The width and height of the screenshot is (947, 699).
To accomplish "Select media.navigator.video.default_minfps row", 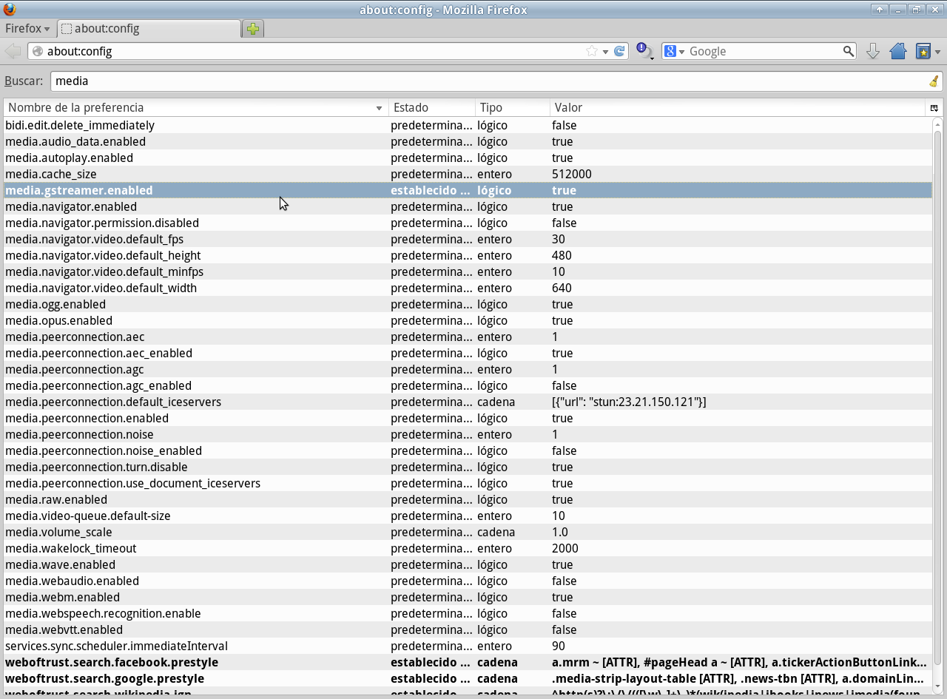I will pos(468,271).
